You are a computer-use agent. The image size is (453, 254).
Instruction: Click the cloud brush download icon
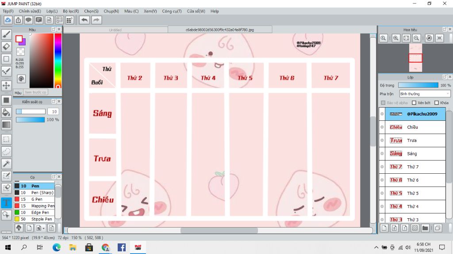pyautogui.click(x=19, y=228)
